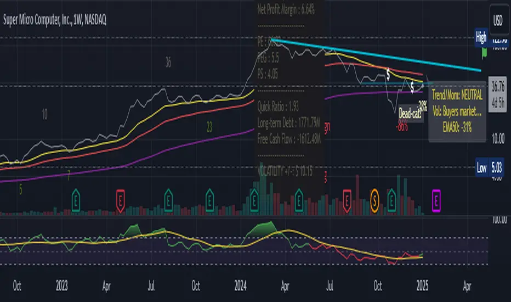Viewport: 511px width, 302px height.
Task: Click the 28% rebound label
Action: point(423,105)
